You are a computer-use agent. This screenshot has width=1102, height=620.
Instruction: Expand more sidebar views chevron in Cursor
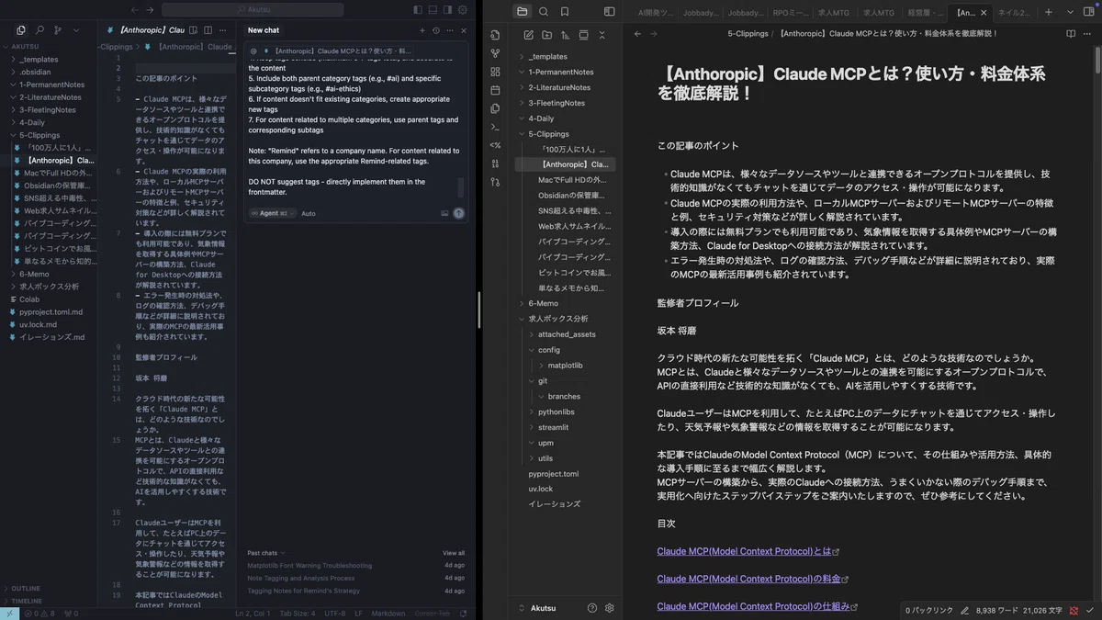point(76,30)
